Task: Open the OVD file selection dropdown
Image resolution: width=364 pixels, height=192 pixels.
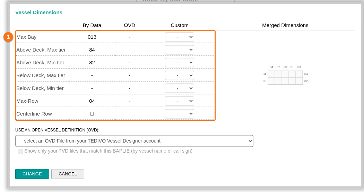Action: (134, 141)
